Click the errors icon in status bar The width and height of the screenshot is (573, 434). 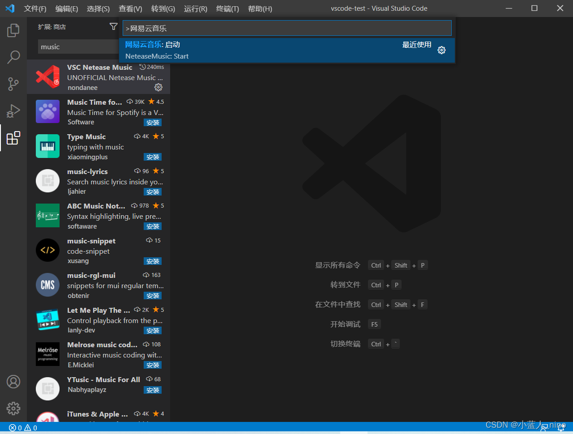pyautogui.click(x=13, y=428)
